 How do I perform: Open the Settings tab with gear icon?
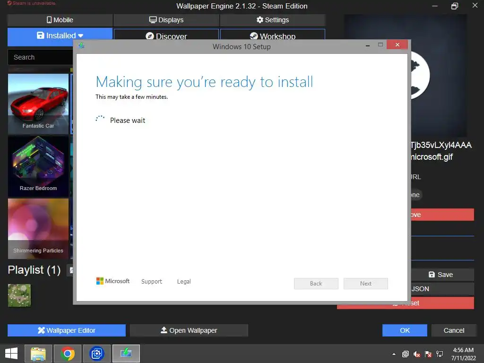point(273,20)
